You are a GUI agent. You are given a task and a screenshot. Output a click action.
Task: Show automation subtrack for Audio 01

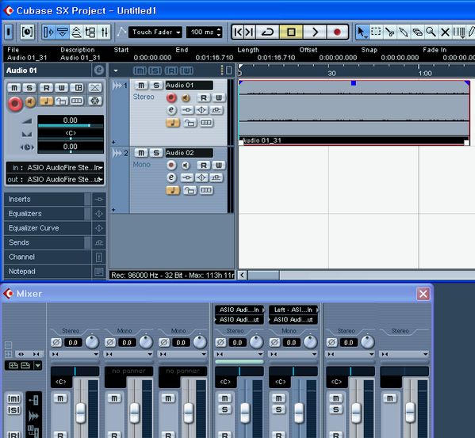(x=113, y=142)
